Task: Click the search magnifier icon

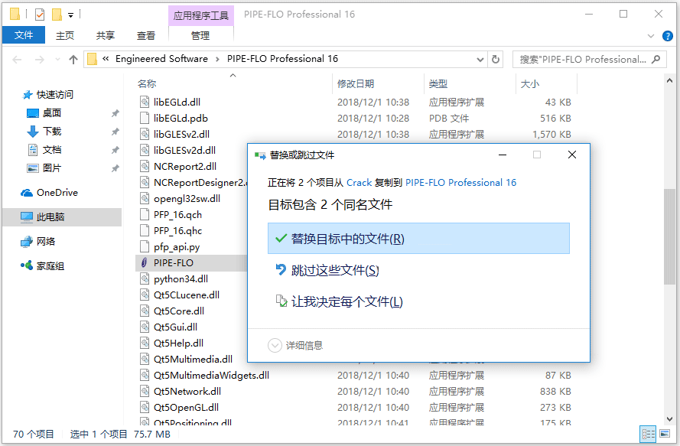Action: (656, 60)
